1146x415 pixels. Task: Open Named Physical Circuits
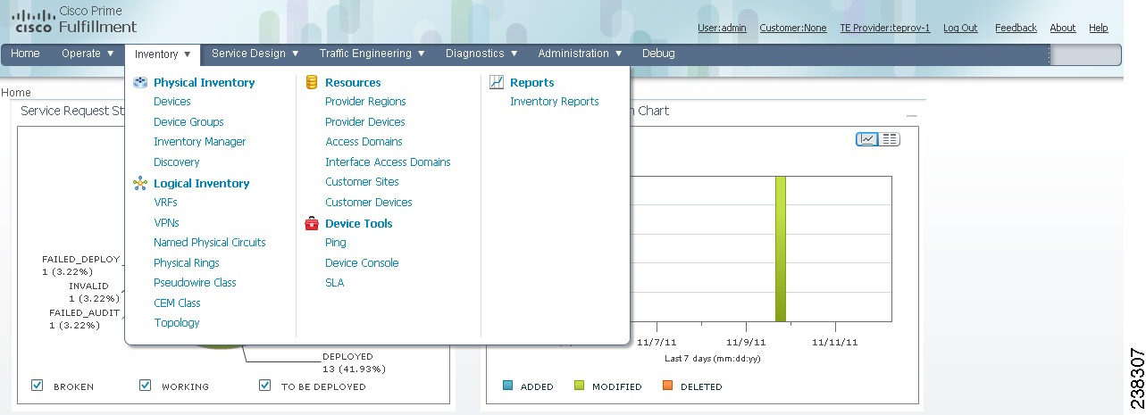[x=209, y=243]
